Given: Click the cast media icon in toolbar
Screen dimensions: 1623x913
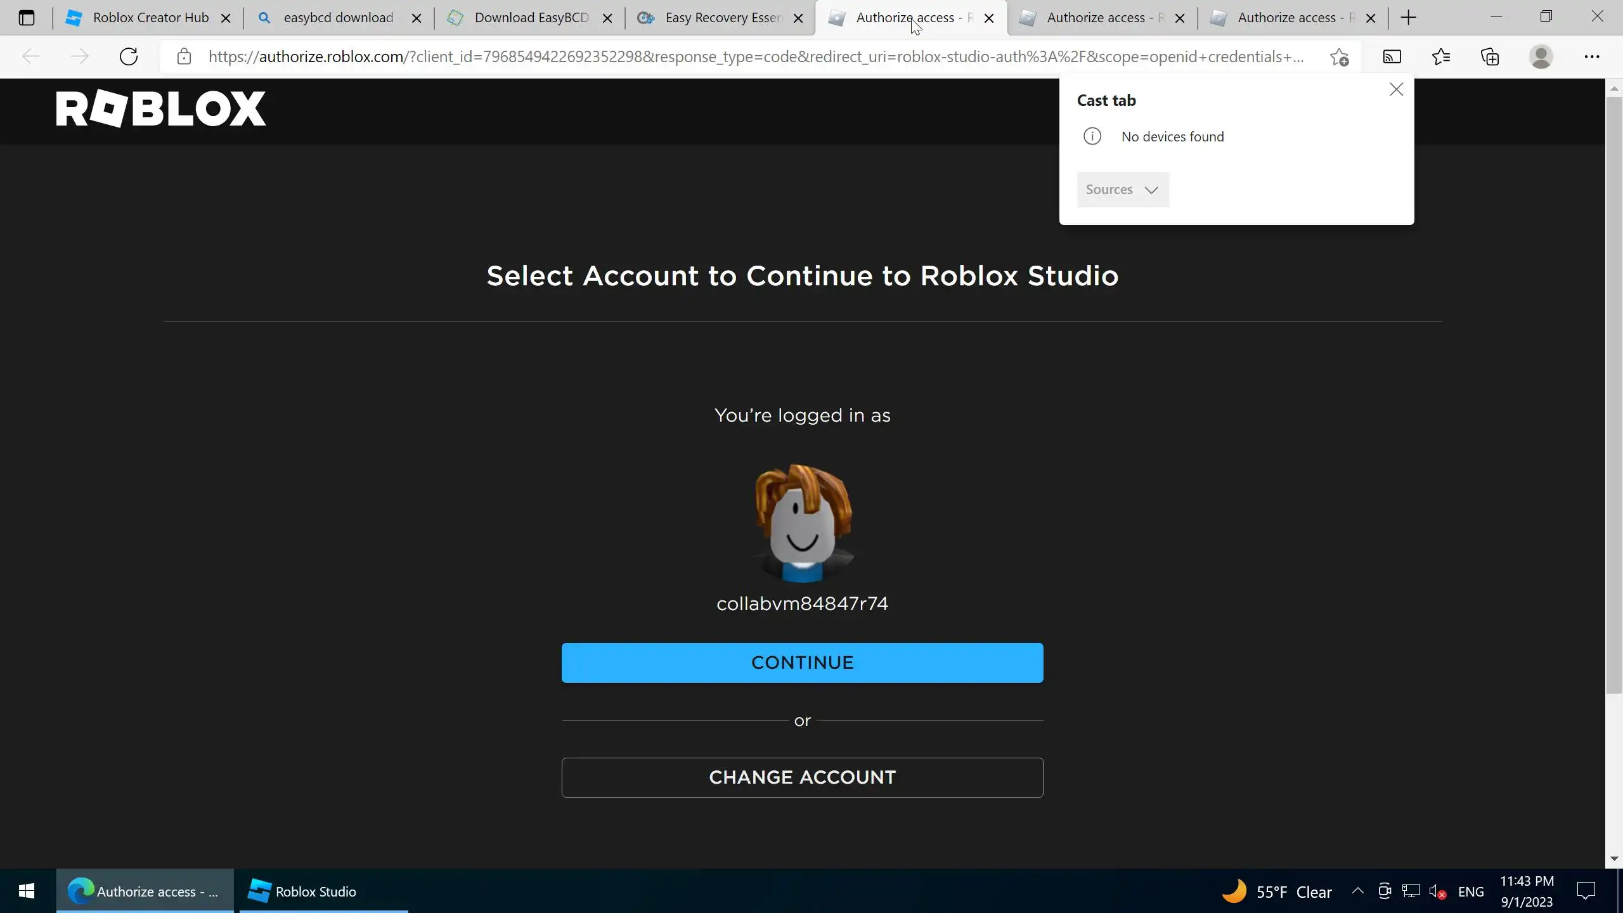Looking at the screenshot, I should (x=1392, y=57).
